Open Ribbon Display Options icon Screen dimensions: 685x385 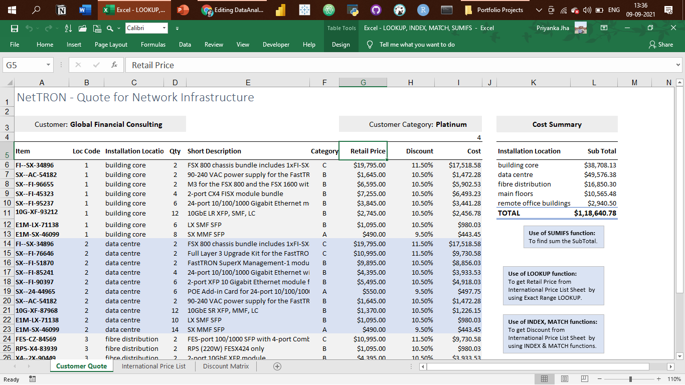(x=604, y=28)
